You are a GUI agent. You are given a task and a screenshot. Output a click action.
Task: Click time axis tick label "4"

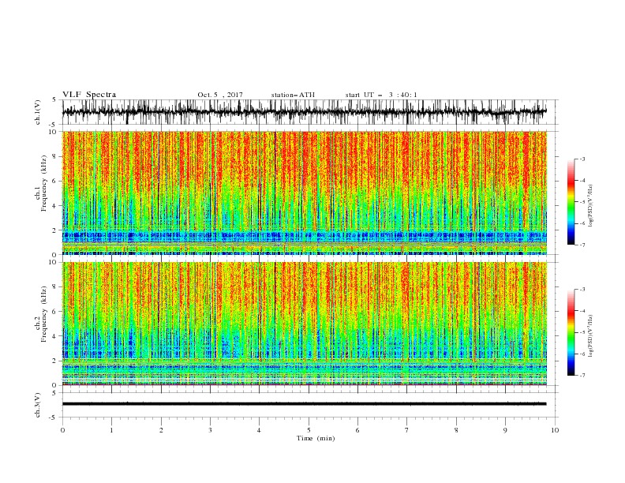(x=259, y=430)
